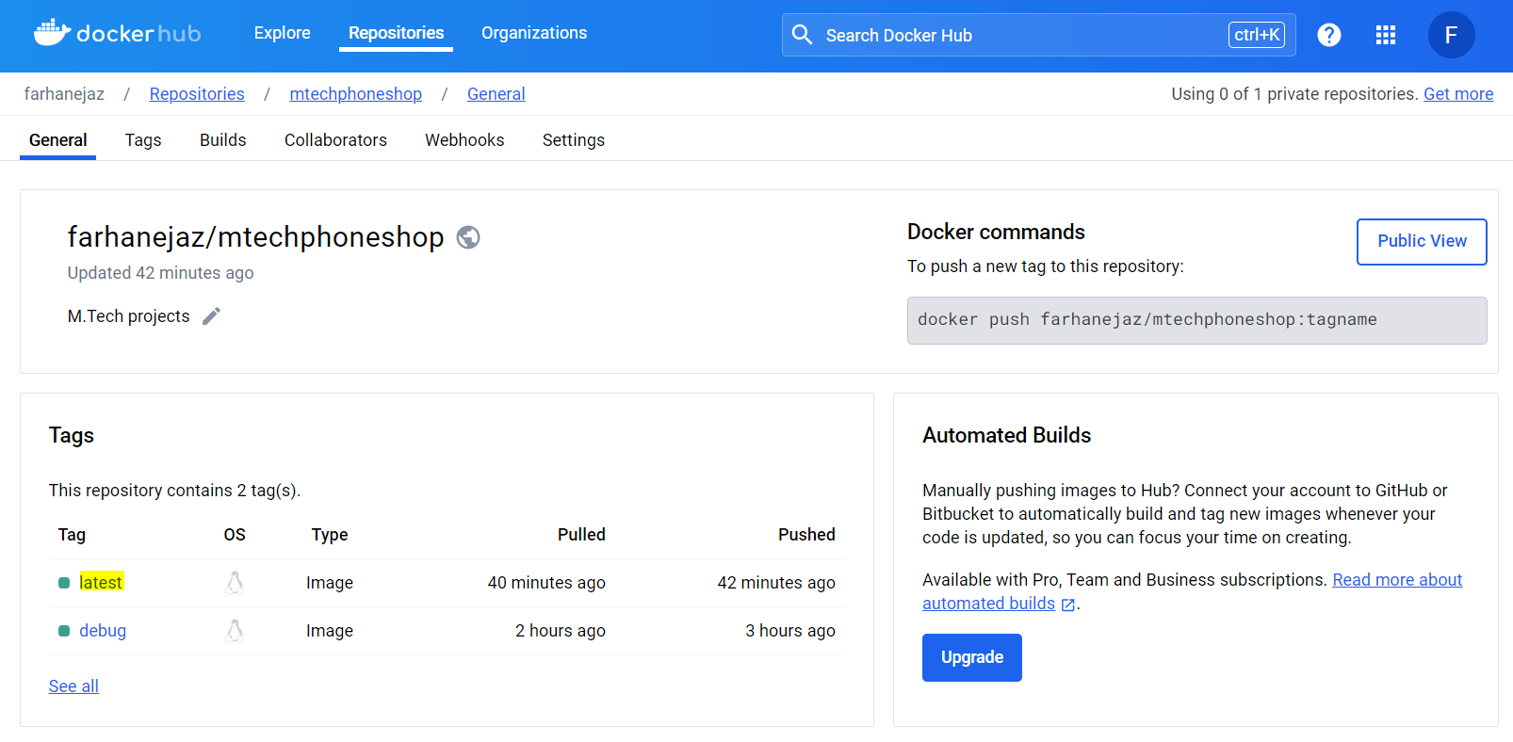Screen dimensions: 1513x742
Task: Click the green status dot for debug tag
Action: (64, 631)
